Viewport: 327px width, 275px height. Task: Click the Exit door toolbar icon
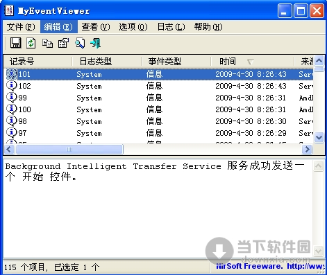96,43
